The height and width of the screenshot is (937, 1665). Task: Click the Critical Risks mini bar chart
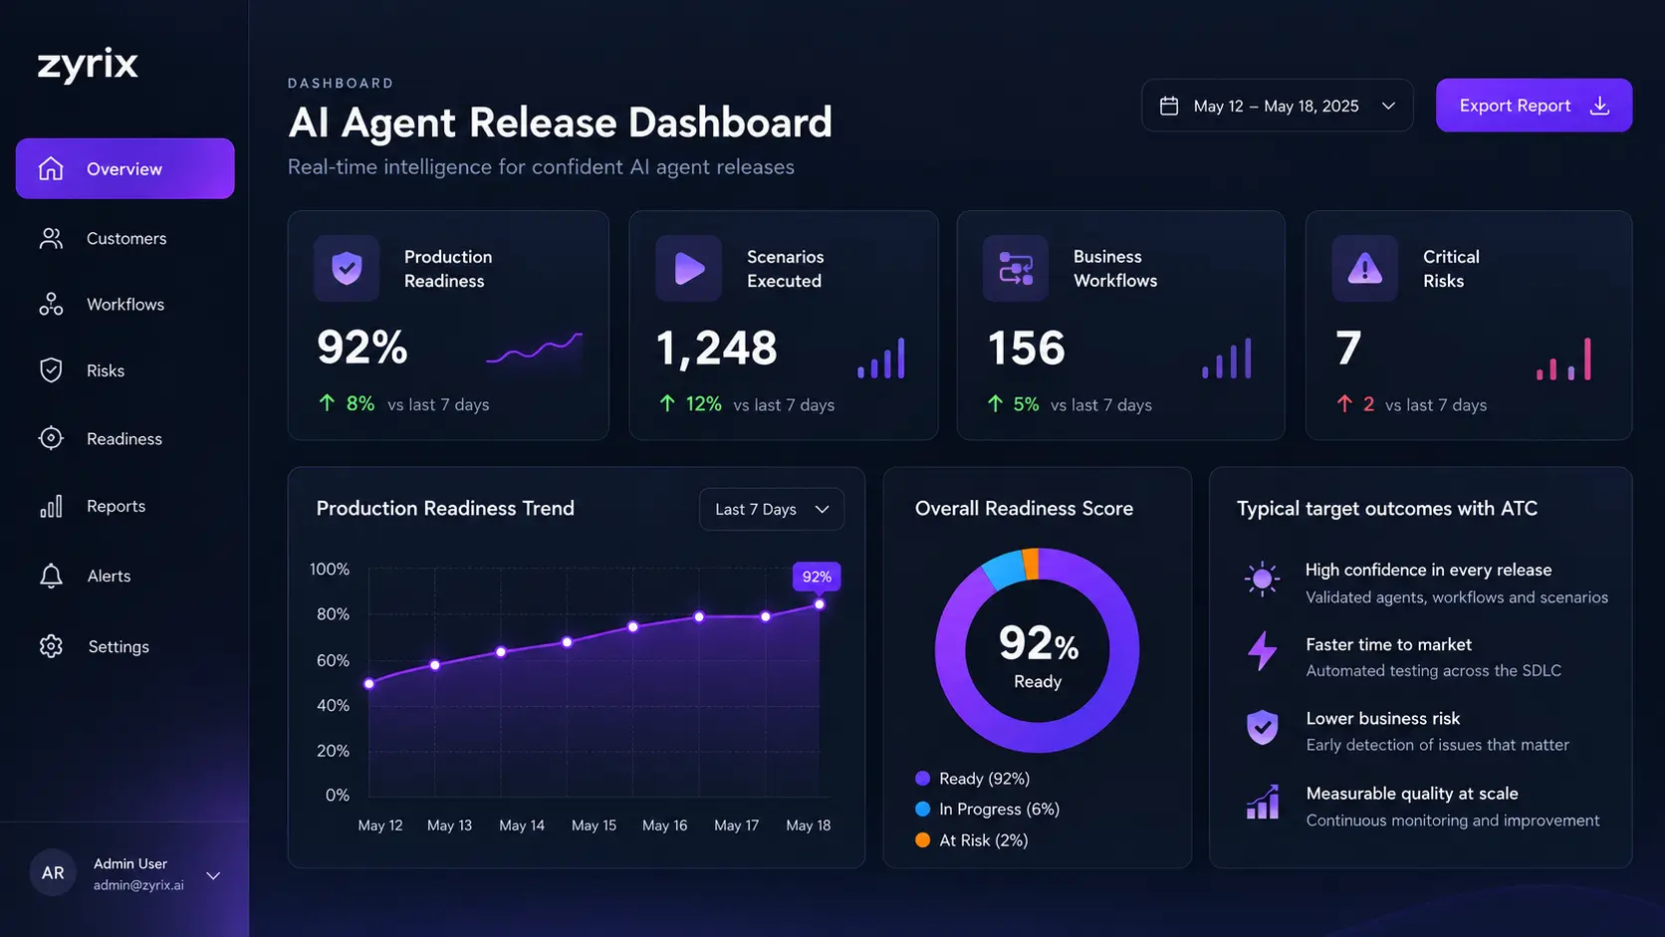pos(1564,359)
